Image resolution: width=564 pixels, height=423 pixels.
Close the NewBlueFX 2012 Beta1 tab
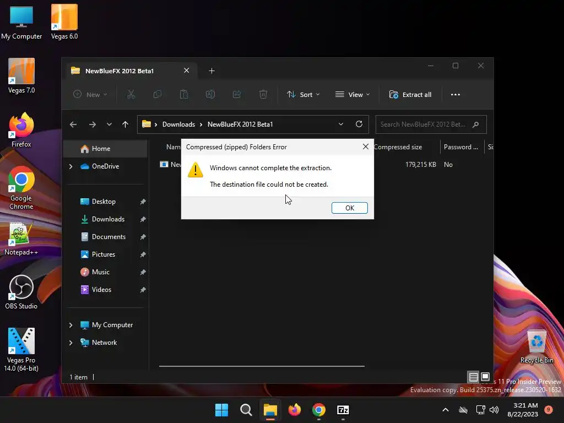coord(186,70)
